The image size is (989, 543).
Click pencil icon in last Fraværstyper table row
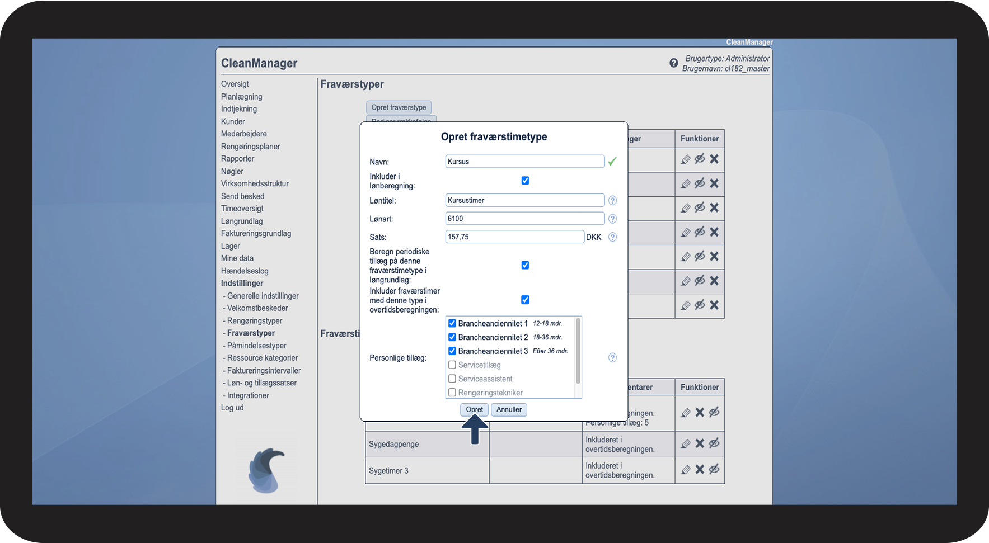click(686, 305)
